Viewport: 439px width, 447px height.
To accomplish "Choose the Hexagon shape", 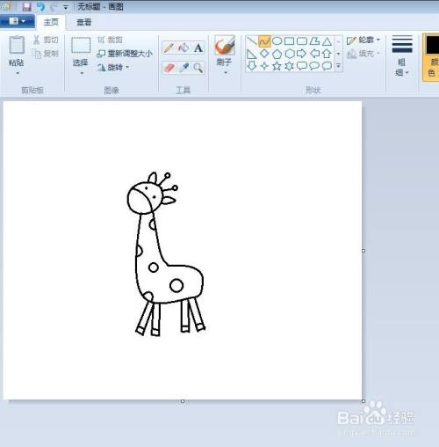I will click(290, 54).
